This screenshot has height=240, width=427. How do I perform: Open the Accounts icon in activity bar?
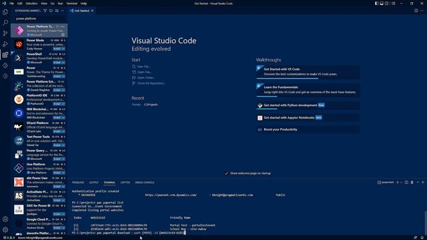[5, 219]
